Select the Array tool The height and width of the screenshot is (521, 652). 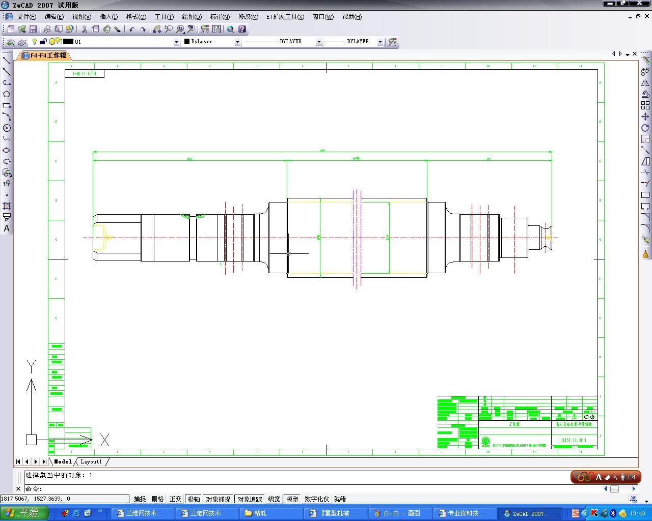click(x=645, y=105)
